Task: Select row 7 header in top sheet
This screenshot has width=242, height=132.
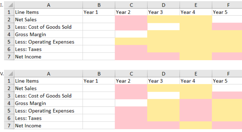Action: pos(9,57)
